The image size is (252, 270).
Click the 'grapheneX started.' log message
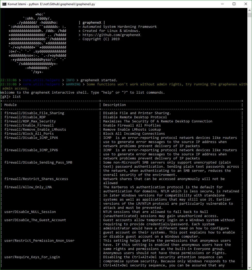[x=99, y=80]
